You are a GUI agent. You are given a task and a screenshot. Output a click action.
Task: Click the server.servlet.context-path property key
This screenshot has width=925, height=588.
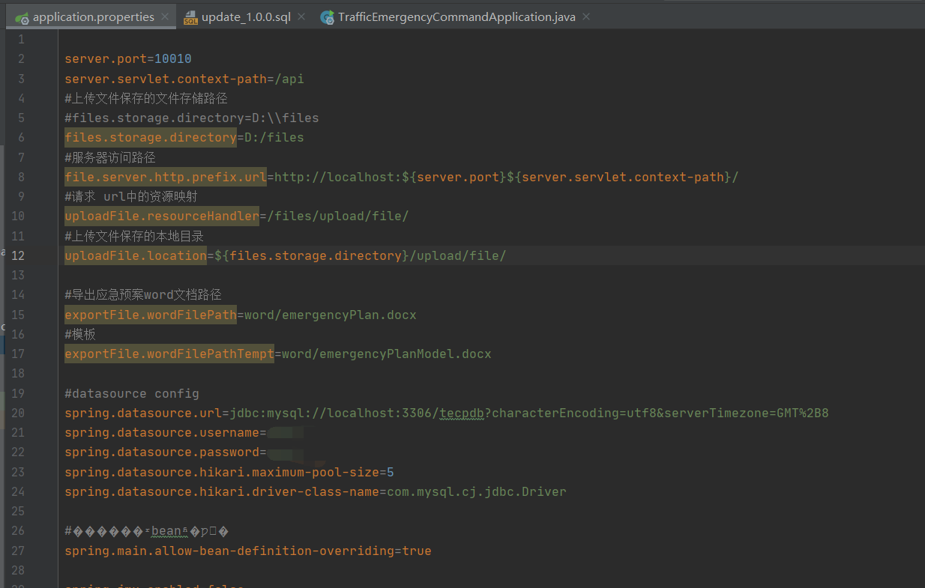pos(166,79)
